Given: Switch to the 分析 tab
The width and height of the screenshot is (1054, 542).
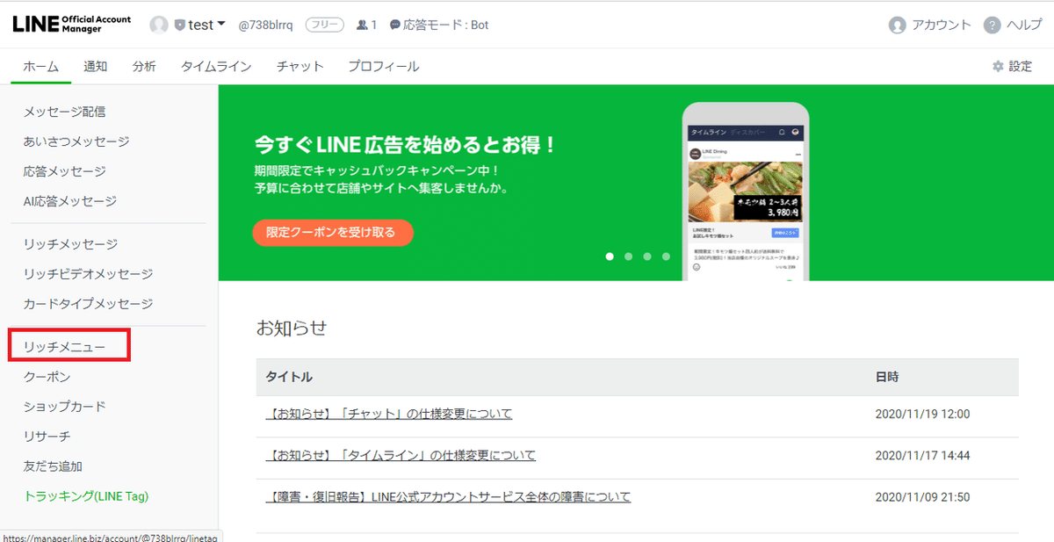Looking at the screenshot, I should [144, 65].
